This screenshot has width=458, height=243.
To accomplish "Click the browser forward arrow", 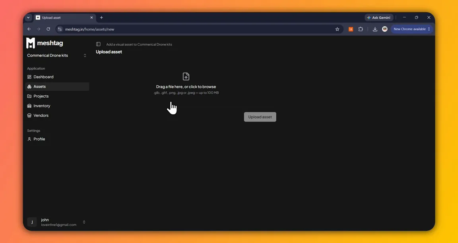I will tap(39, 29).
